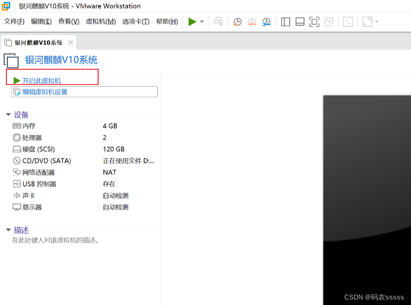Click the display monitor icon

(17, 207)
